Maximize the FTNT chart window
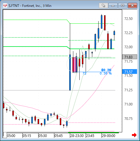140x141 pixels. click(122, 5)
